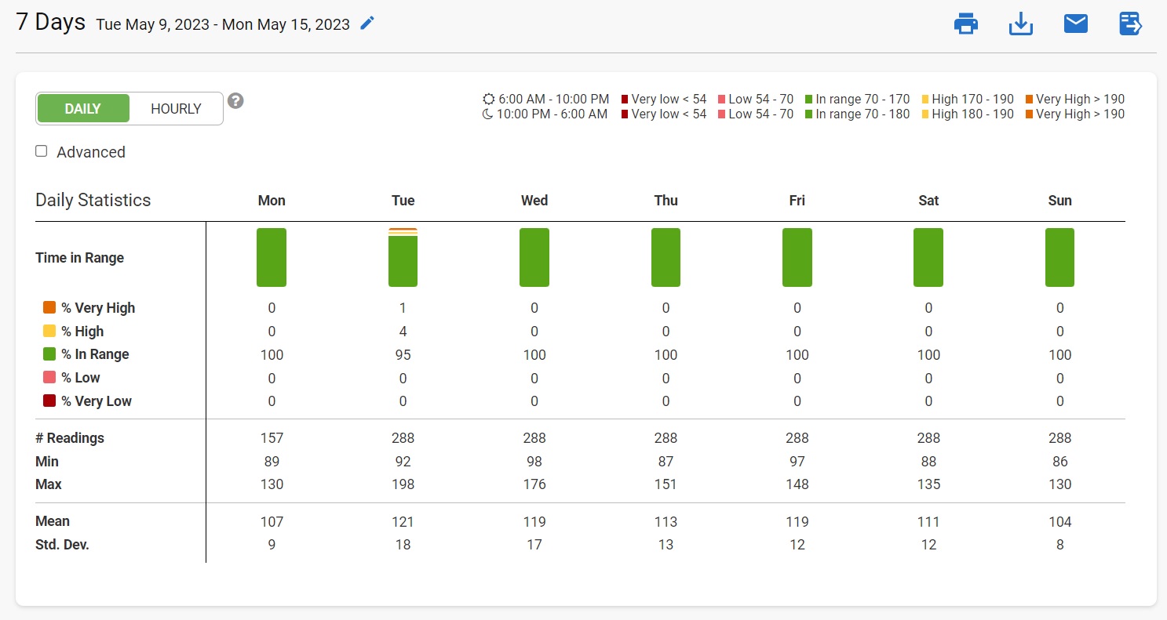Click Saturday's max value 135
This screenshot has width=1167, height=620.
click(x=928, y=484)
